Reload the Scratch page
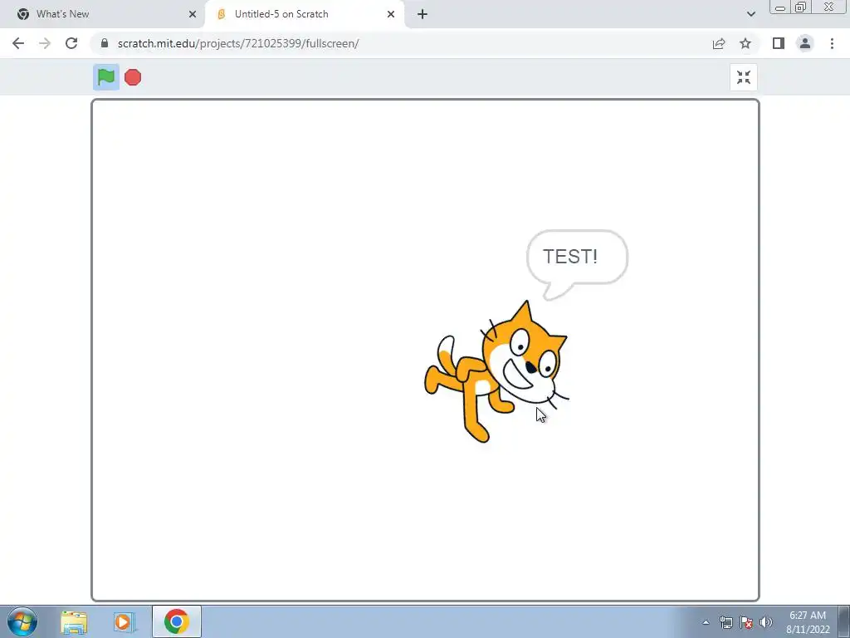The height and width of the screenshot is (638, 850). (71, 43)
